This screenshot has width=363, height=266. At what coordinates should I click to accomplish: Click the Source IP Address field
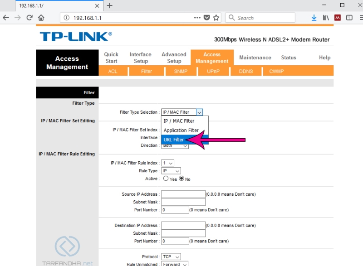(x=183, y=194)
